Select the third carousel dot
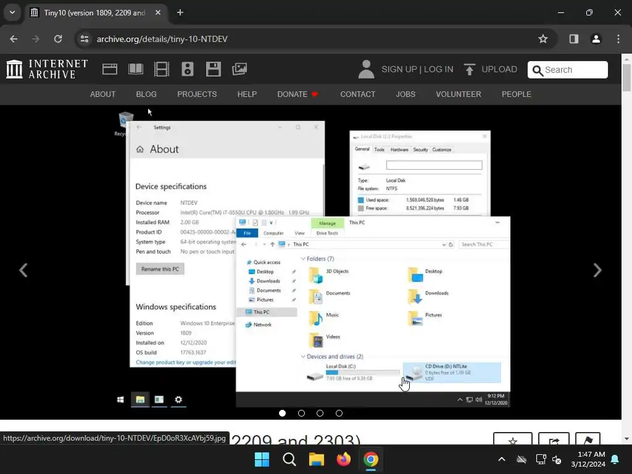This screenshot has height=474, width=632. [320, 413]
